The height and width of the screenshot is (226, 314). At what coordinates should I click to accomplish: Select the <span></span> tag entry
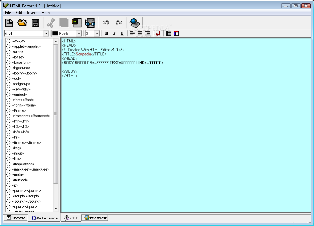click(x=25, y=207)
